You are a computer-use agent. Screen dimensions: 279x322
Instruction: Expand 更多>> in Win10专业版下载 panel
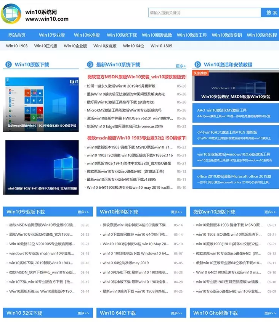click(83, 212)
